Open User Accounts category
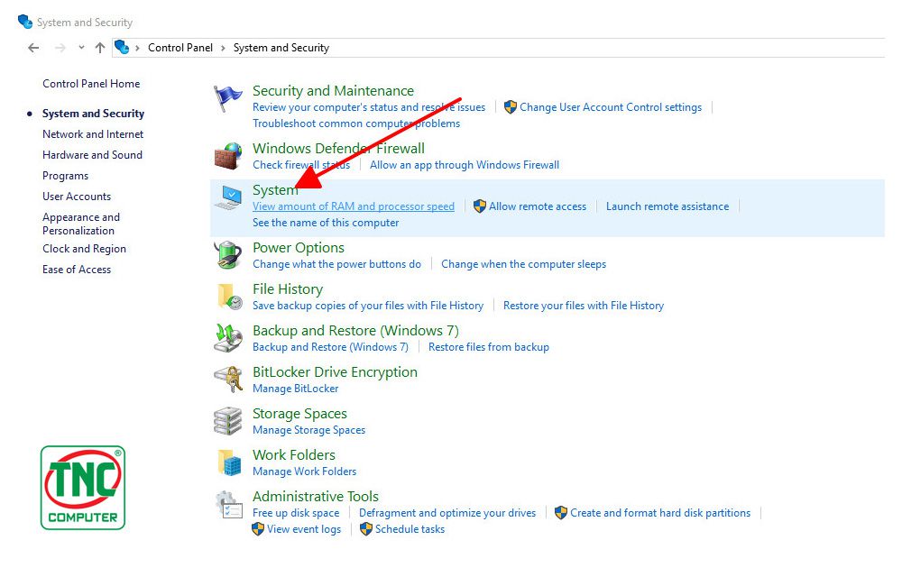902x586 pixels. pos(77,197)
